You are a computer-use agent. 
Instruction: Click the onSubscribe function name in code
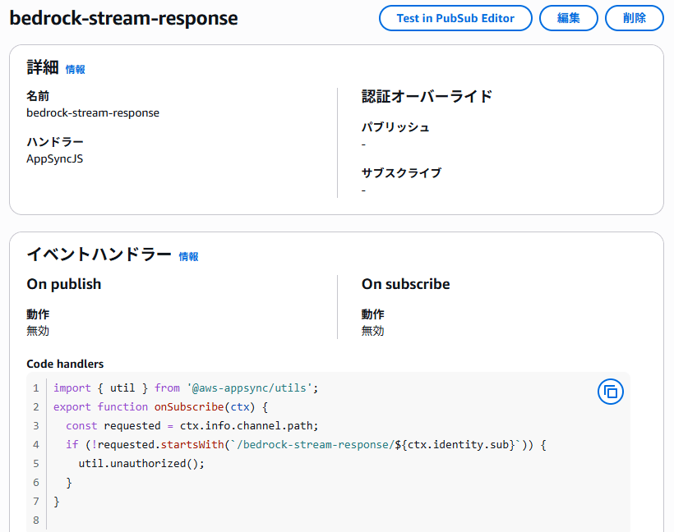[189, 407]
